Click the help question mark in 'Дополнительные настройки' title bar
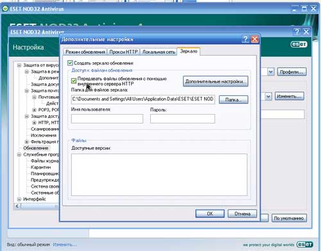The height and width of the screenshot is (251, 321). pyautogui.click(x=245, y=39)
